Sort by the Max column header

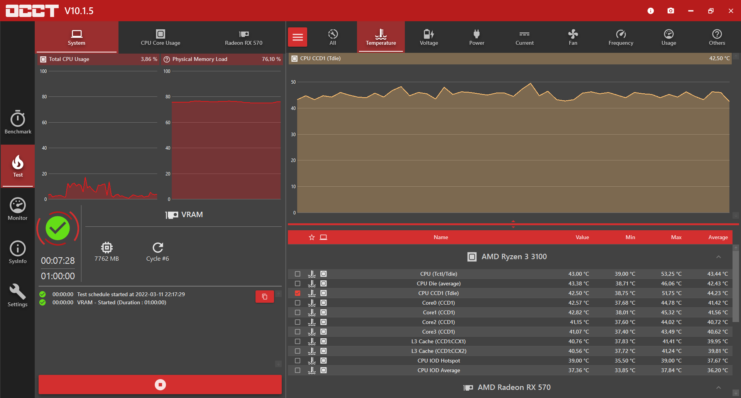coord(676,237)
